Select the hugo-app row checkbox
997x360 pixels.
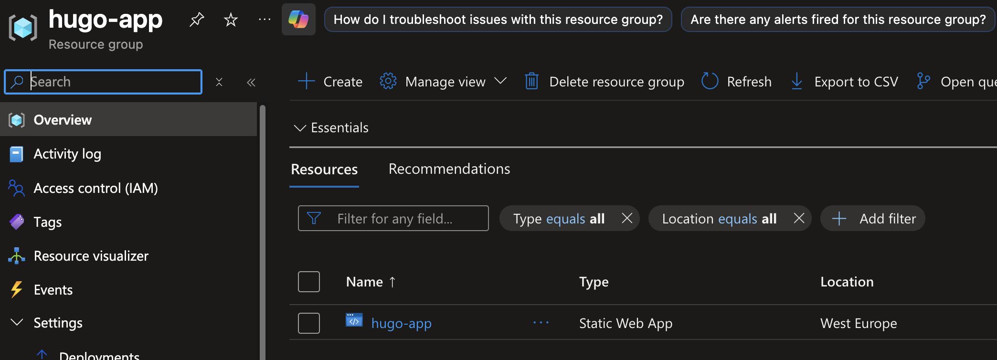309,323
